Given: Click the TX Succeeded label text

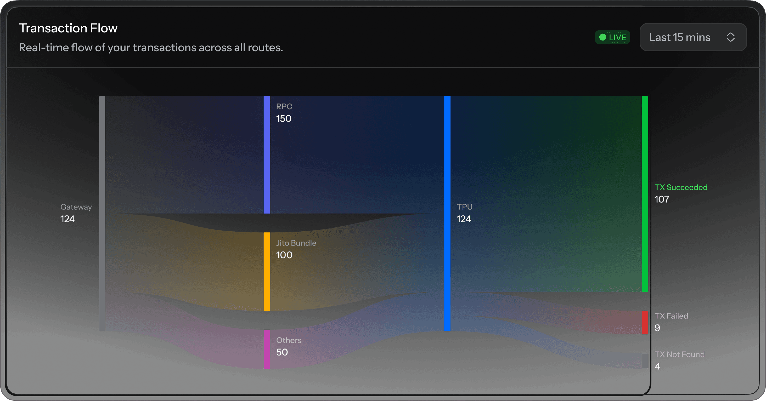Looking at the screenshot, I should 681,187.
